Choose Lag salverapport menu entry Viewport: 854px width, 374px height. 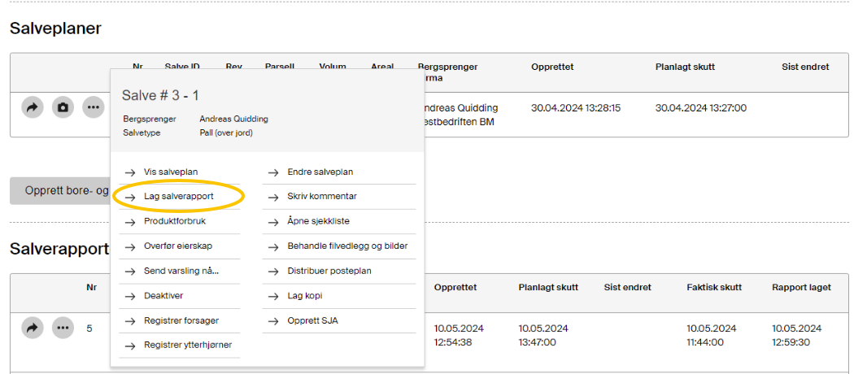coord(177,197)
